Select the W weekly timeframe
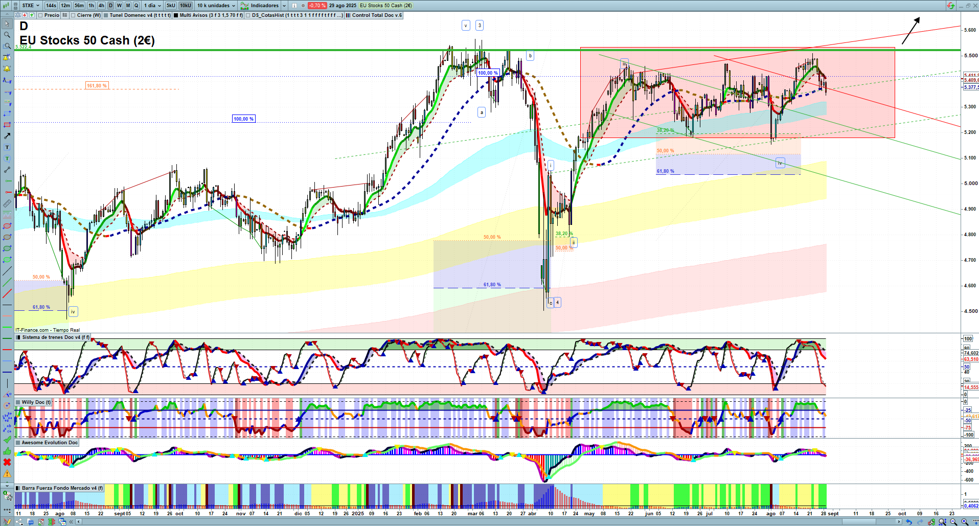The width and height of the screenshot is (979, 526). pos(119,6)
